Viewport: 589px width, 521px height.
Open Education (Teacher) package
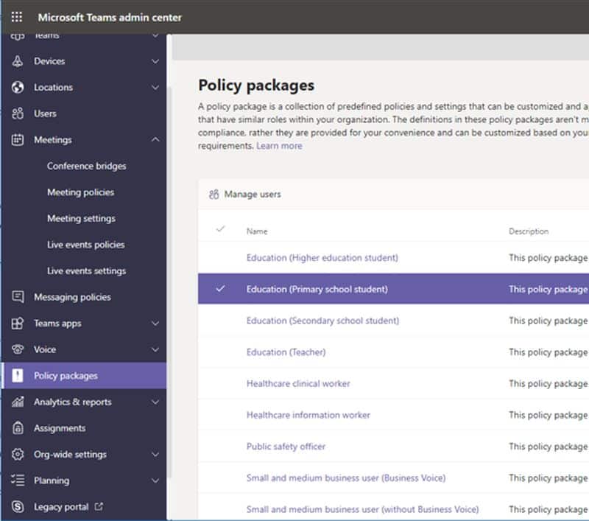(286, 352)
